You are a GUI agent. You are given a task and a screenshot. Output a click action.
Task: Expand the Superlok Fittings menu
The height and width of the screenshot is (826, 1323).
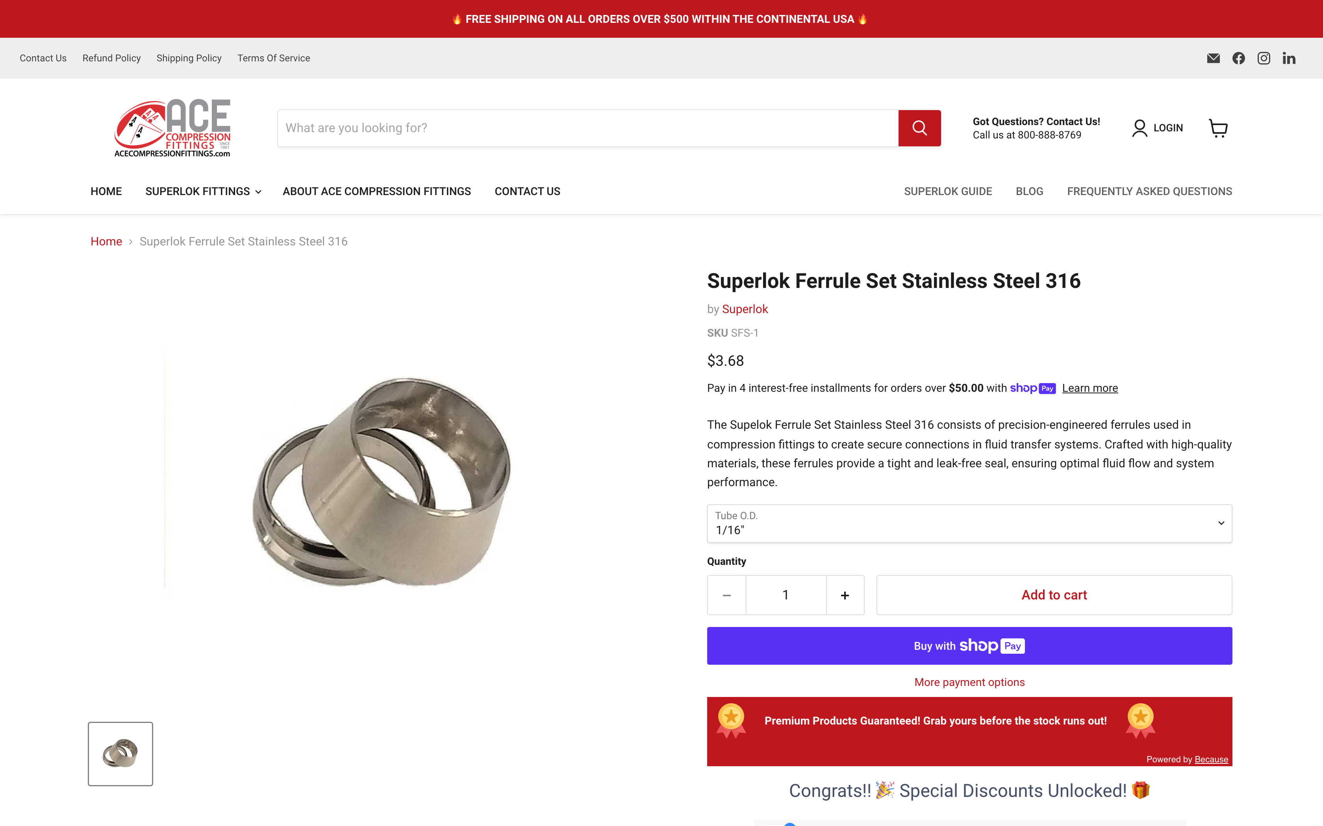click(203, 192)
